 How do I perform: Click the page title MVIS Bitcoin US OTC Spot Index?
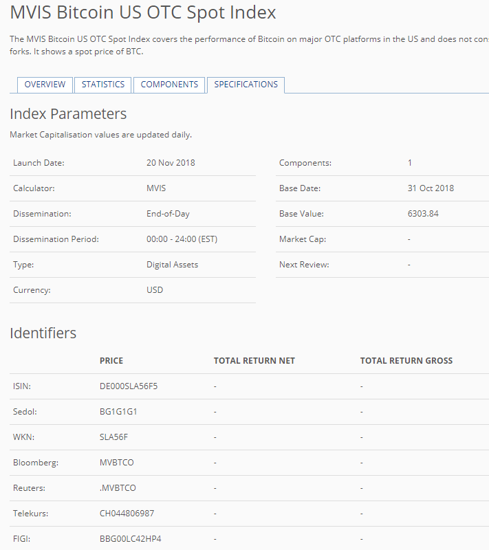point(143,12)
